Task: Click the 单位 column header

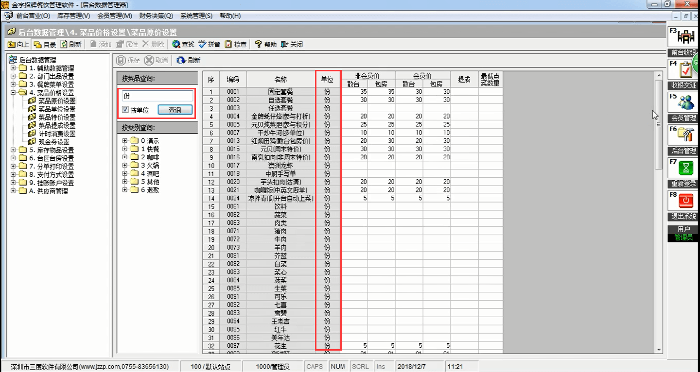Action: coord(327,80)
